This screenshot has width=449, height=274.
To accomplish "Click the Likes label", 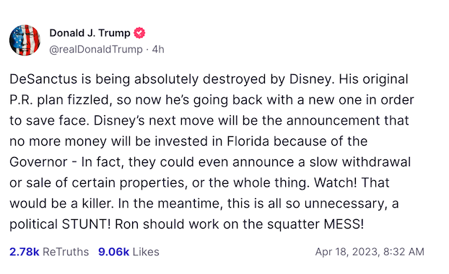I will pos(146,252).
